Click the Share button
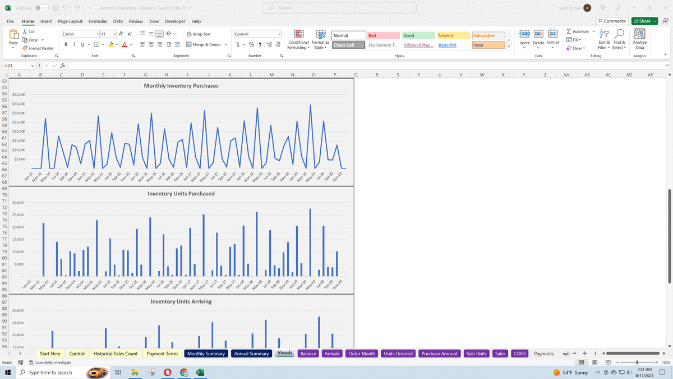Viewport: 673px width, 379px height. (643, 20)
